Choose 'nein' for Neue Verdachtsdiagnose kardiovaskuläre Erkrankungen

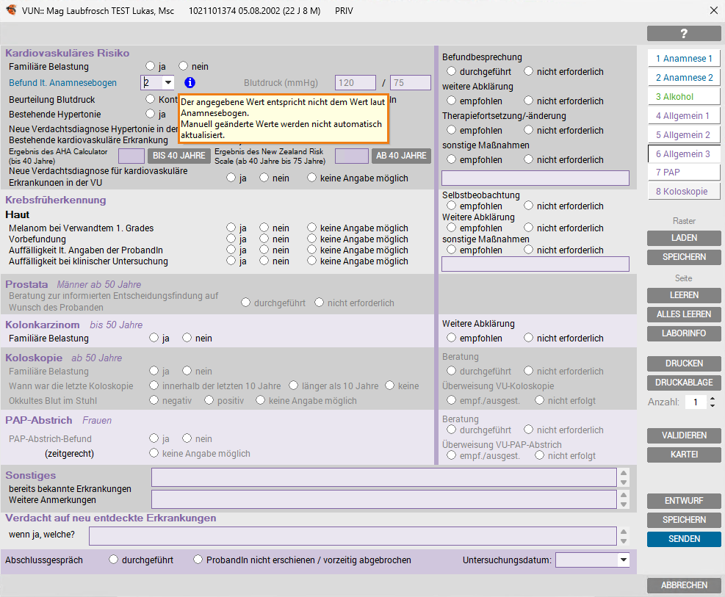pyautogui.click(x=264, y=178)
